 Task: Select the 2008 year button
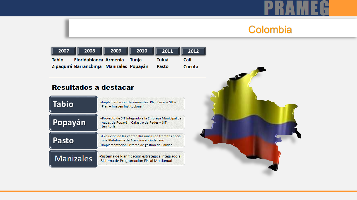(x=90, y=51)
